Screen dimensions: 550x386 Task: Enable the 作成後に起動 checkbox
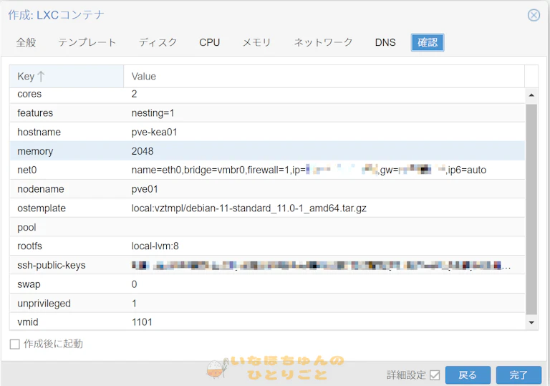[15, 344]
